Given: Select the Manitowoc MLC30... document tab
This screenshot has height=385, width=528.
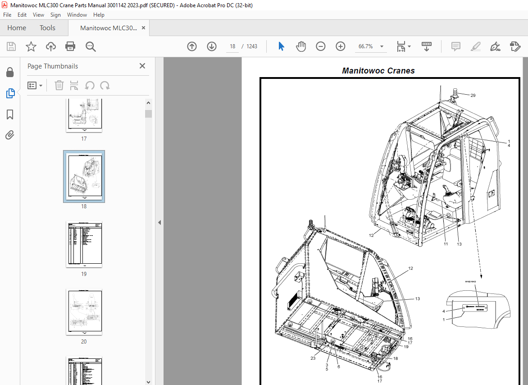Looking at the screenshot, I should (109, 28).
